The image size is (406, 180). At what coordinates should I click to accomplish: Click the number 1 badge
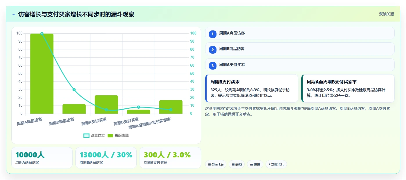tap(212, 34)
